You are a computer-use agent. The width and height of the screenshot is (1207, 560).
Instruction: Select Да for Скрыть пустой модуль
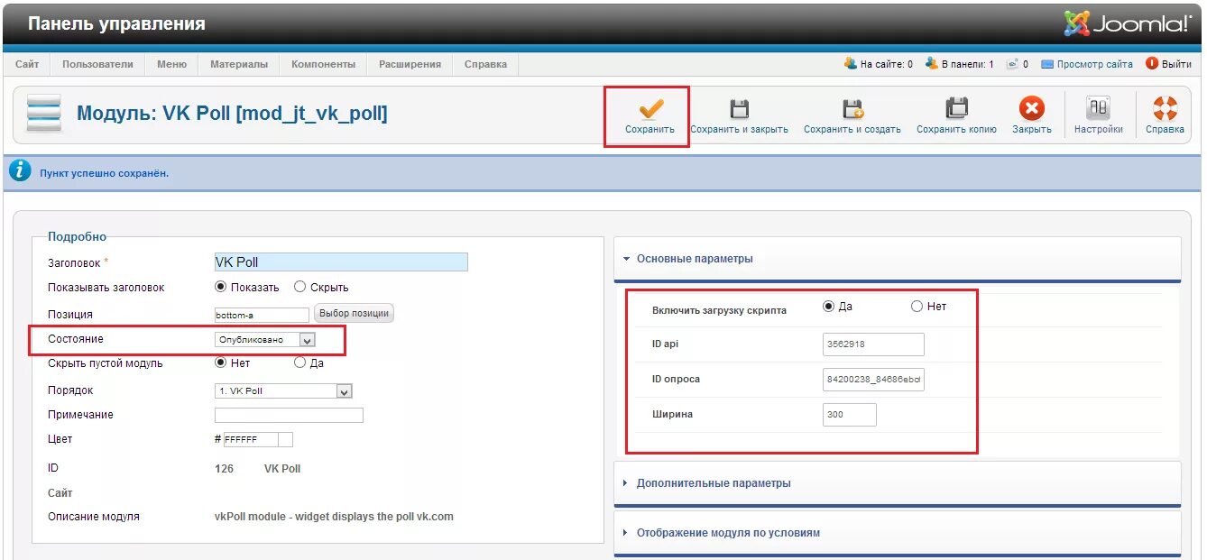click(x=299, y=363)
